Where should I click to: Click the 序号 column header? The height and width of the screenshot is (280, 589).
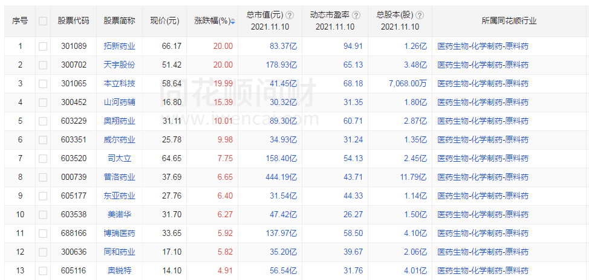[x=19, y=21]
